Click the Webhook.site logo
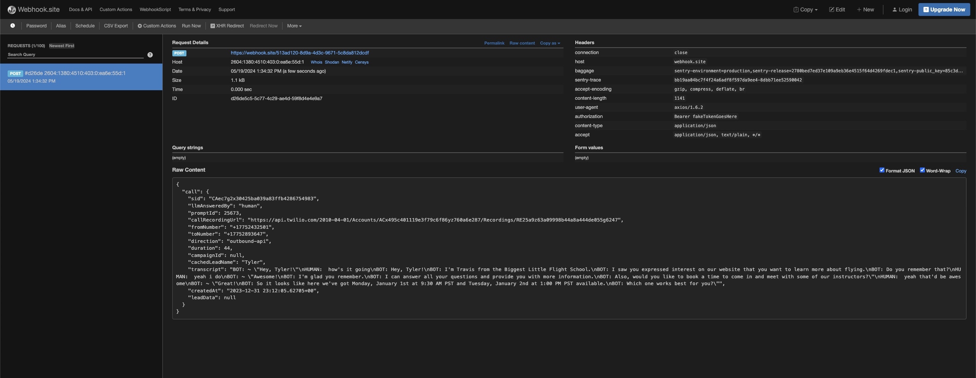The width and height of the screenshot is (976, 378). click(34, 10)
